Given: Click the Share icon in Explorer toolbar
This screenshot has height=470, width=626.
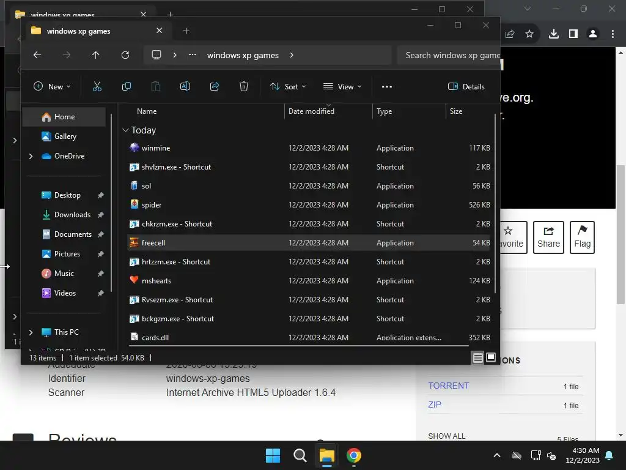Looking at the screenshot, I should pyautogui.click(x=215, y=86).
